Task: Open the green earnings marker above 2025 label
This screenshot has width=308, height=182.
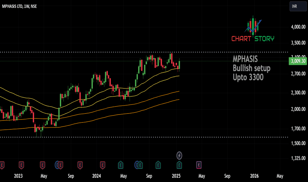Action: tap(179, 165)
